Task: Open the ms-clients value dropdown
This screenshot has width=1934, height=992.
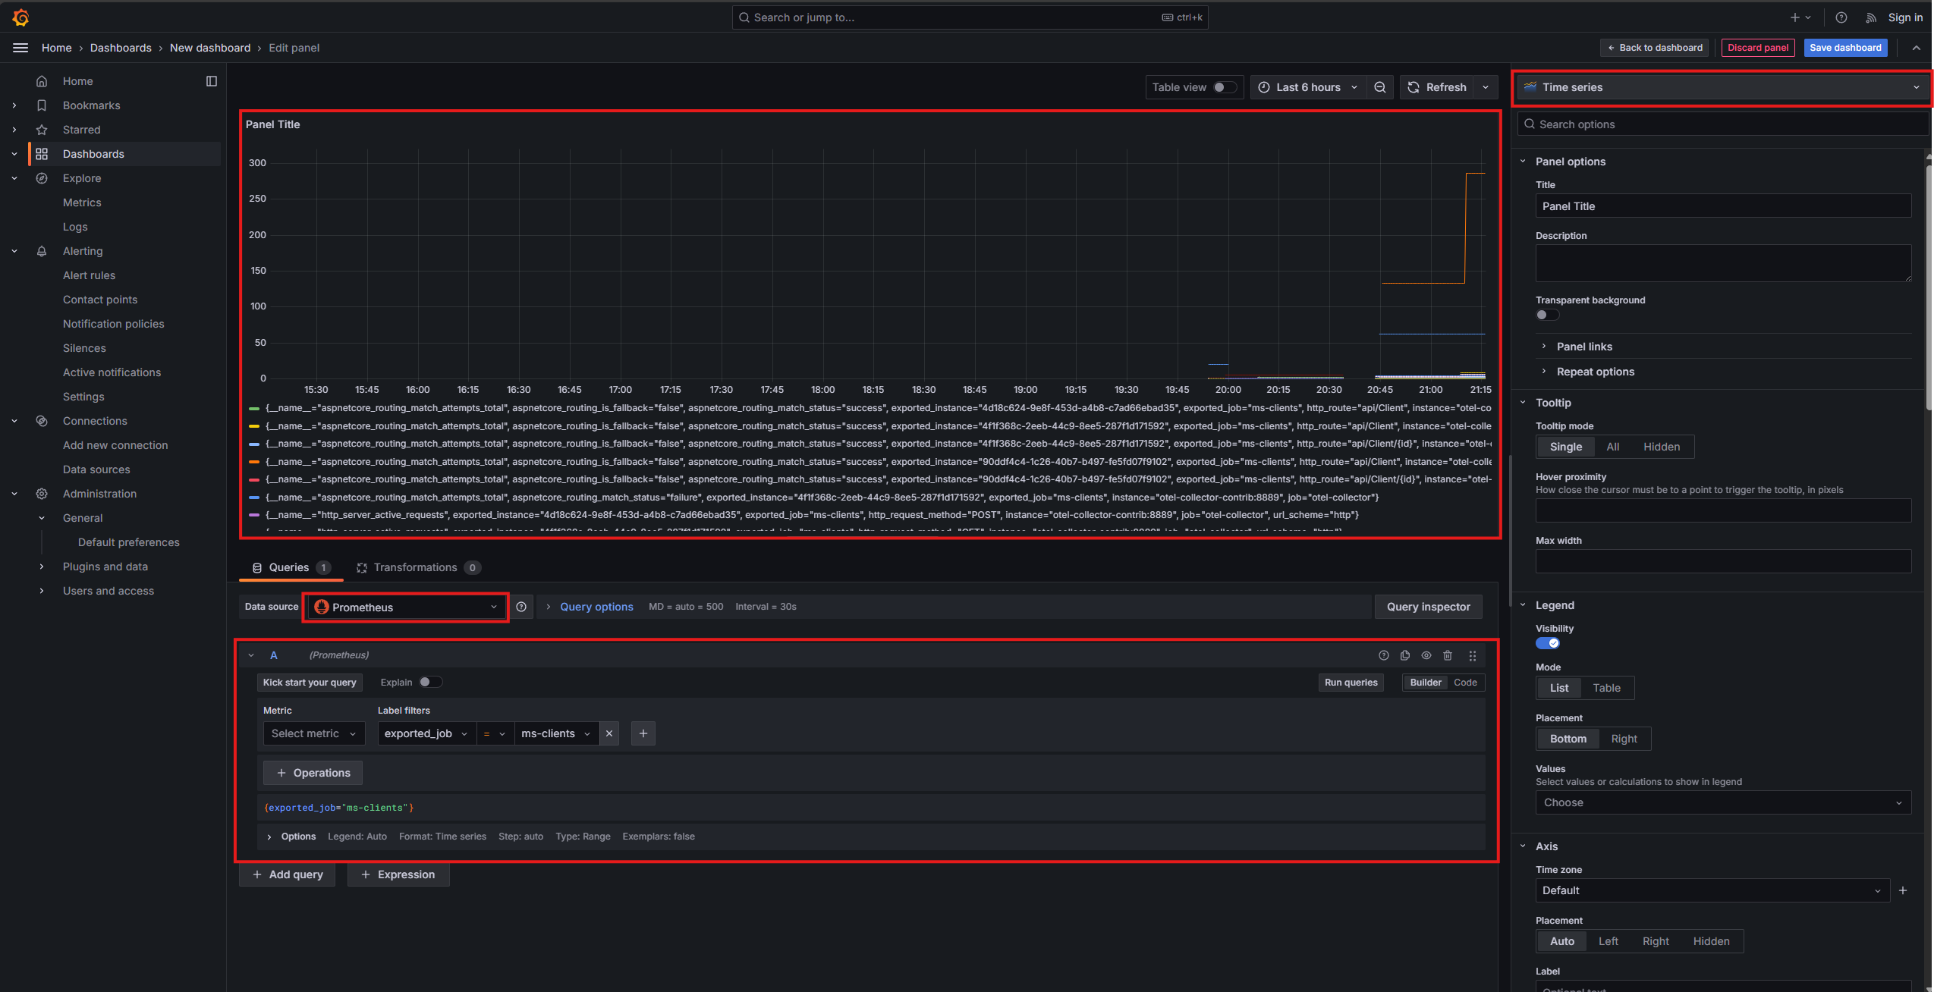Action: click(x=556, y=733)
